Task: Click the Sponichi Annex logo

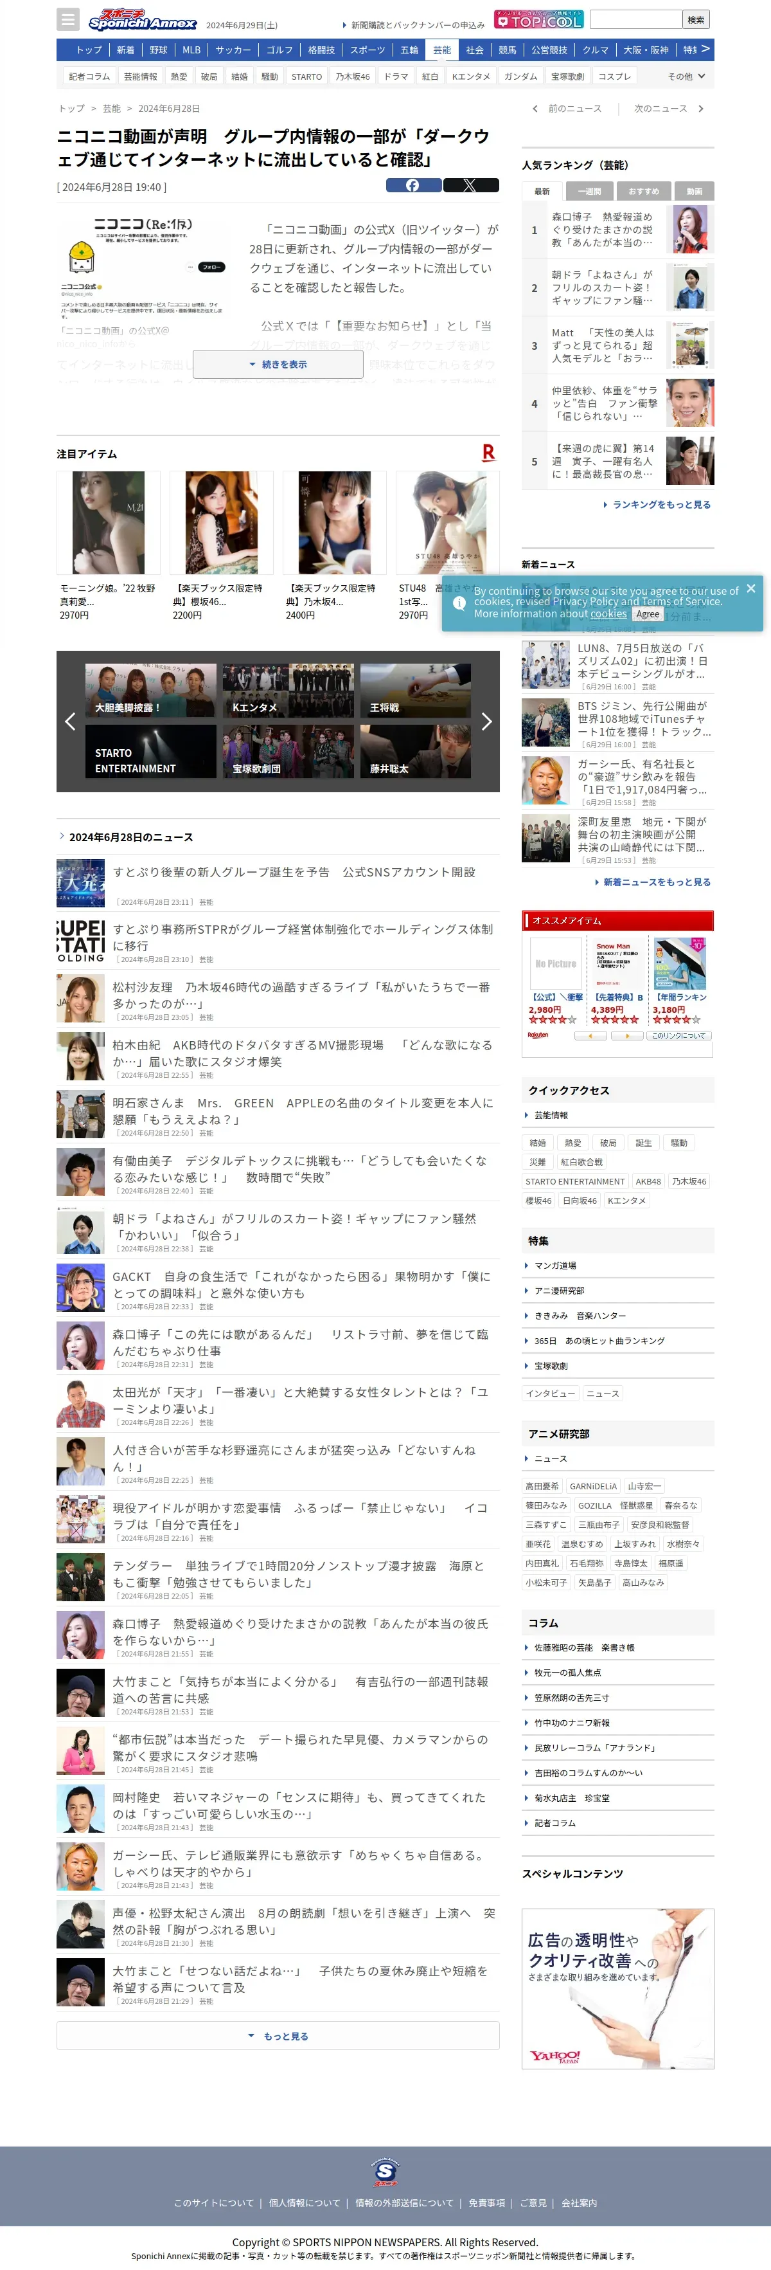Action: coord(142,19)
